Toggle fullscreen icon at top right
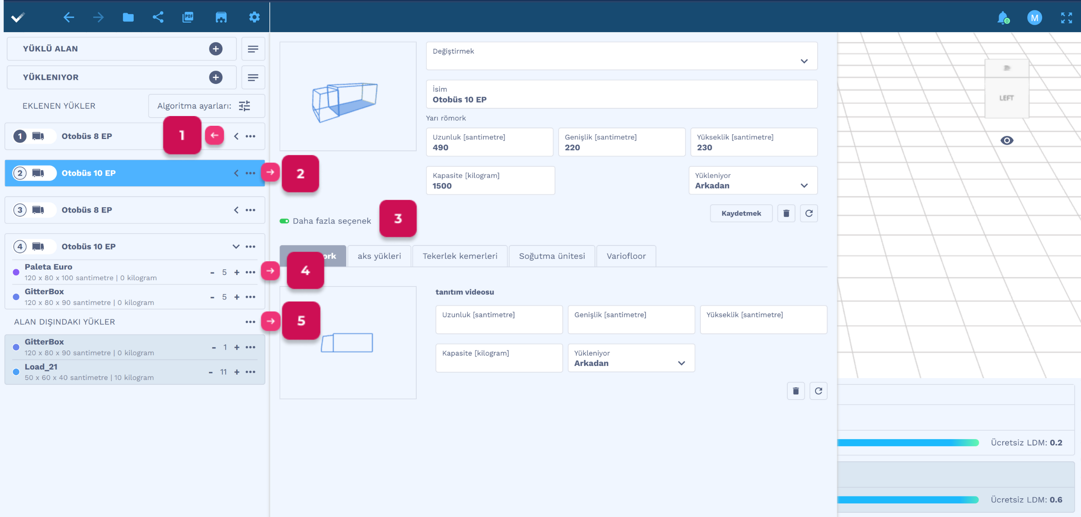1081x517 pixels. pos(1066,18)
